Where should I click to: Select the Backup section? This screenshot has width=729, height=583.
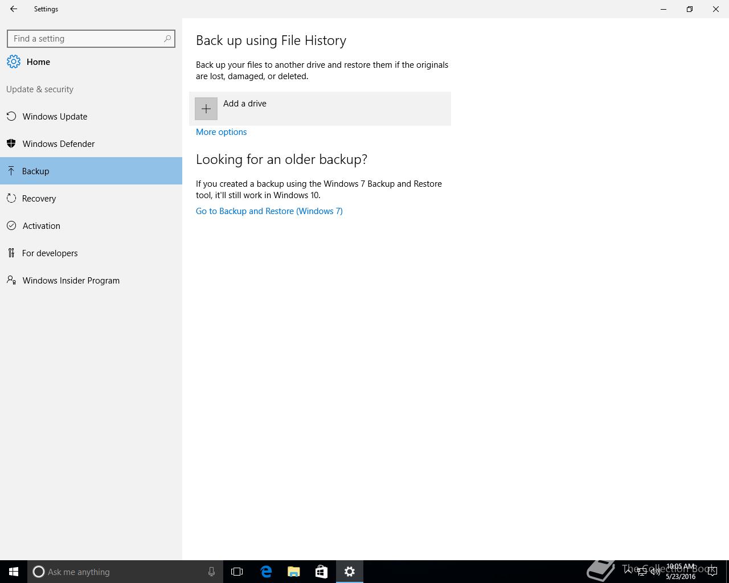coord(91,171)
